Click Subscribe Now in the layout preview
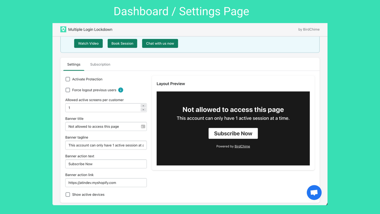 (233, 133)
